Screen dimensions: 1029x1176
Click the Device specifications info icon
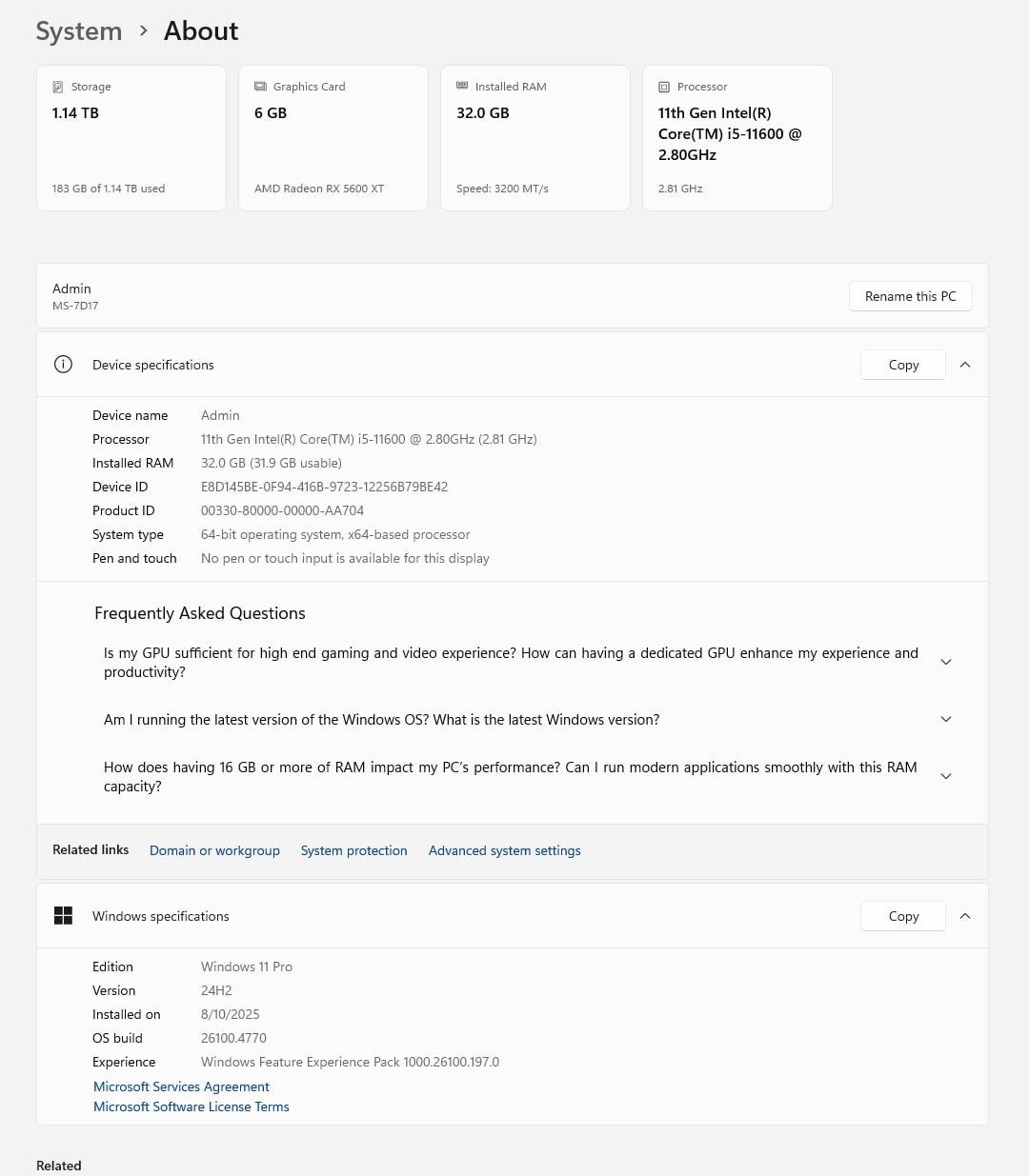coord(63,365)
